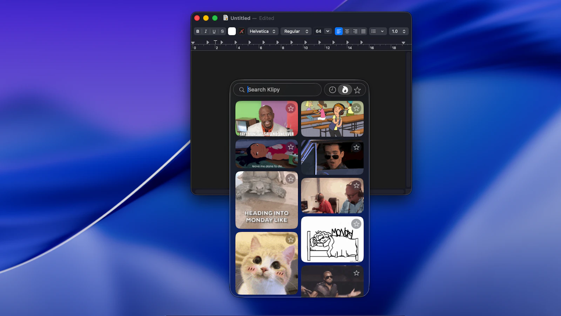The width and height of the screenshot is (561, 316).
Task: Toggle underline formatting
Action: point(214,31)
